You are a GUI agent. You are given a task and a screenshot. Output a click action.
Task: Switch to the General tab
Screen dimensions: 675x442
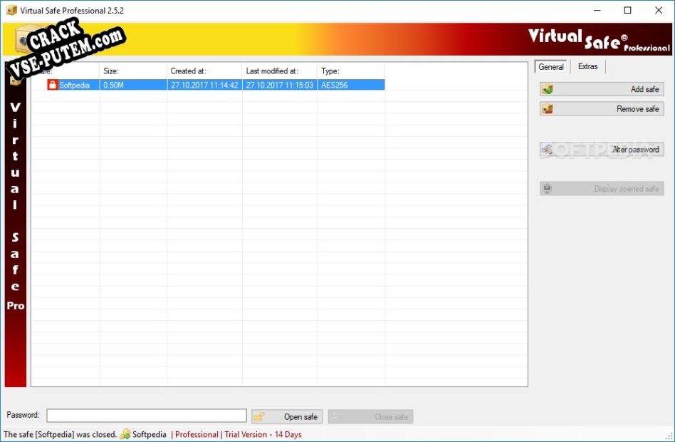[x=550, y=67]
